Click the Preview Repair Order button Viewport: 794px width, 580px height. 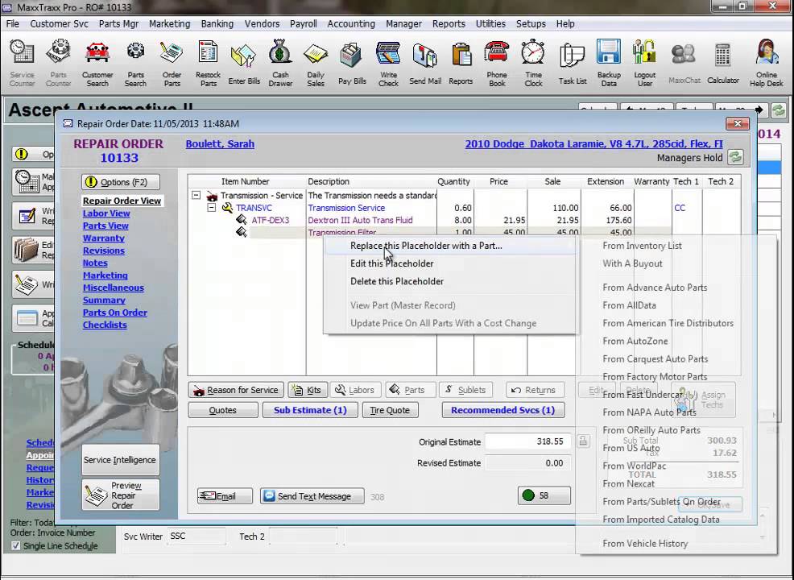pyautogui.click(x=120, y=495)
